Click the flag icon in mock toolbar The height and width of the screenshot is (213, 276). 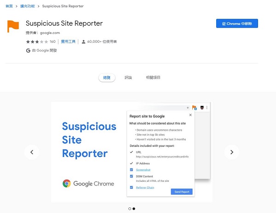pos(194,107)
